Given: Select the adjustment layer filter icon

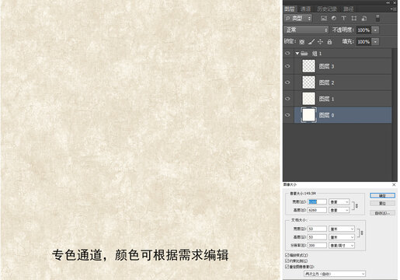Looking at the screenshot, I should point(334,18).
